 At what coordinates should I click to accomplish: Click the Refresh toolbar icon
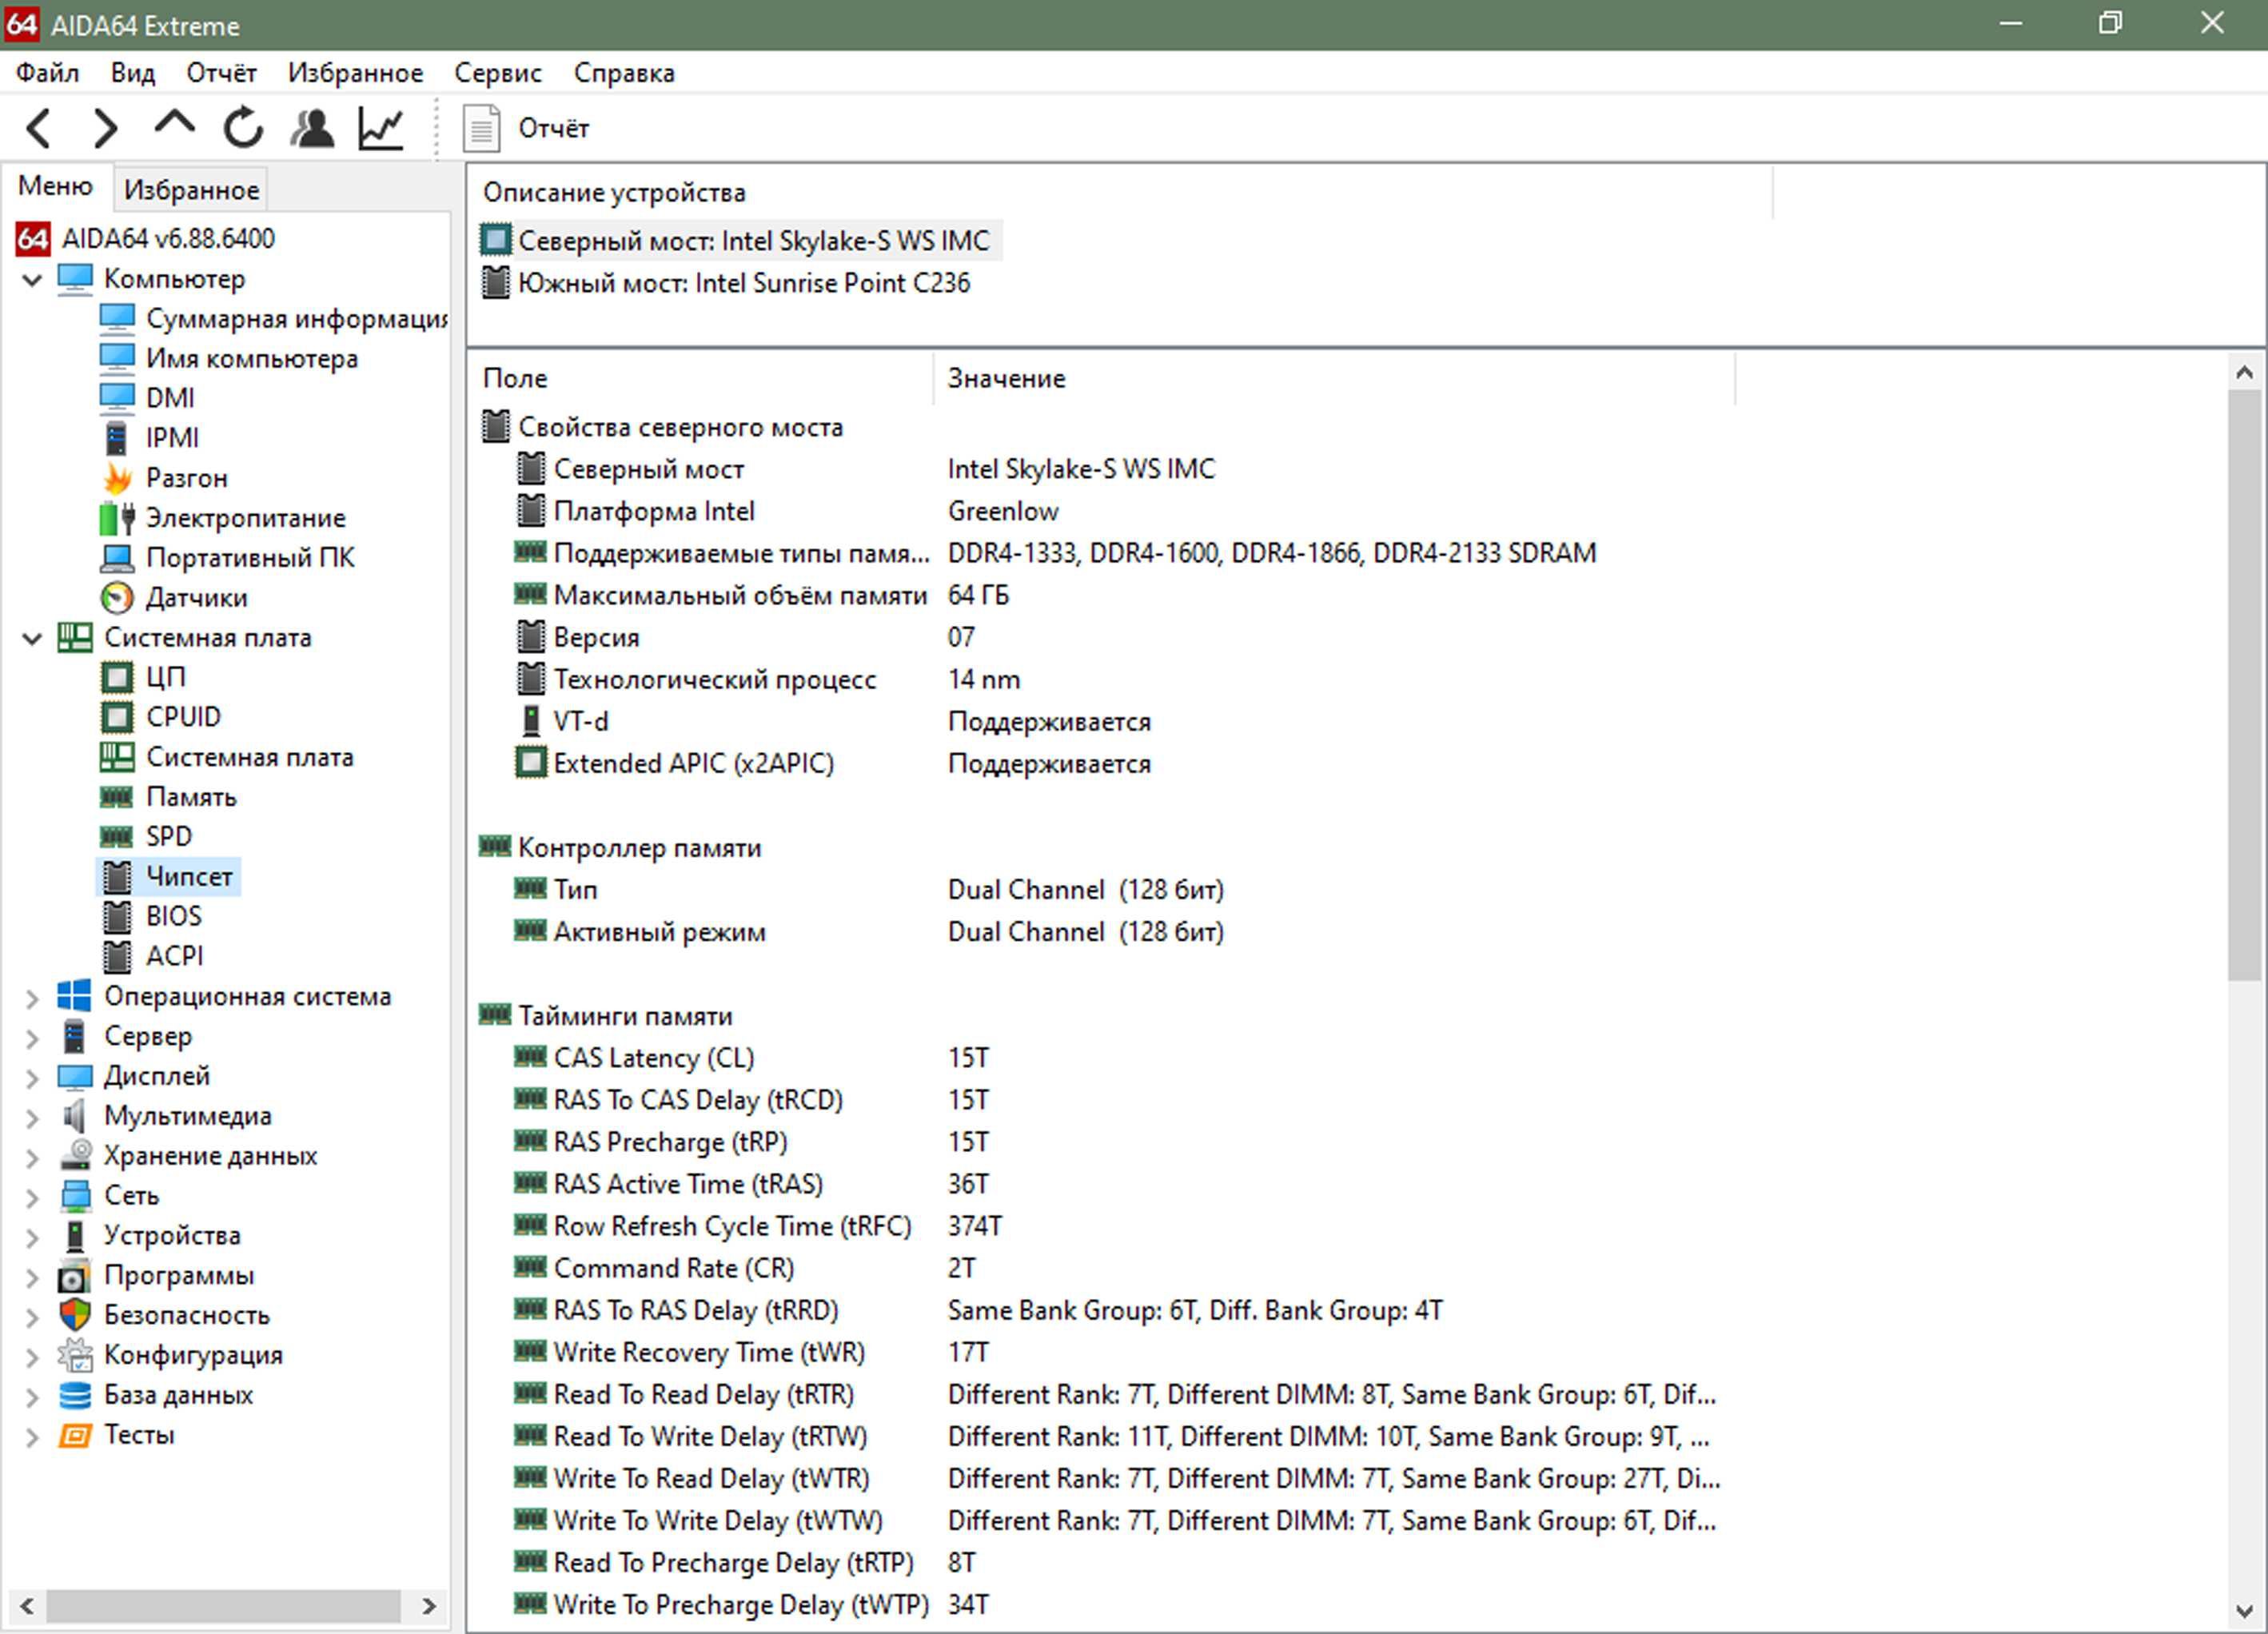(243, 128)
